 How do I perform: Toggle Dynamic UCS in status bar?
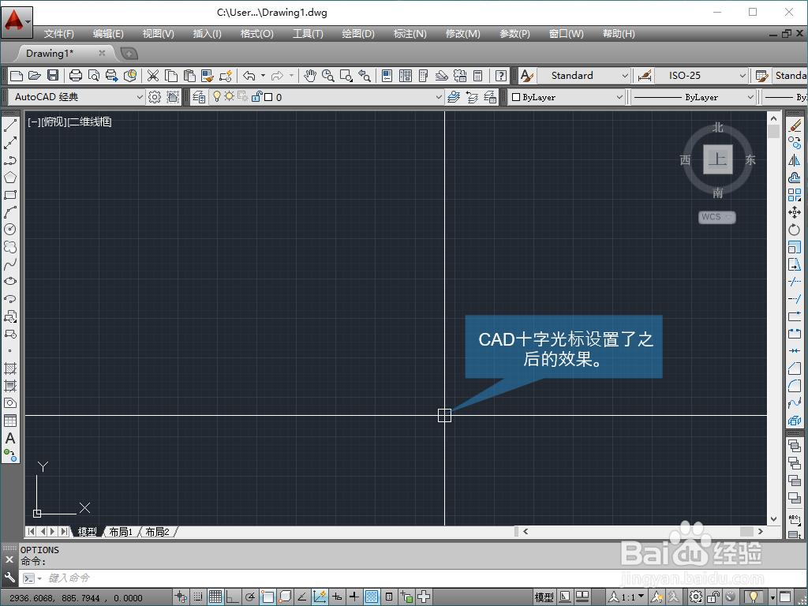pos(320,597)
